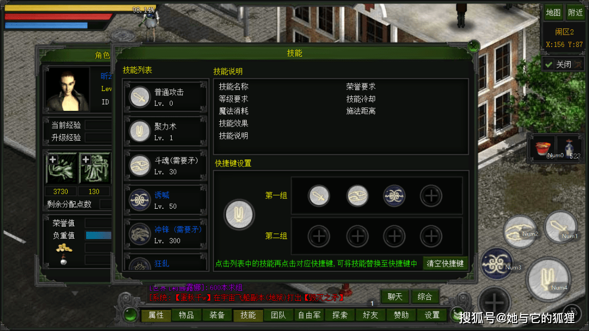Click the 普通攻击 skill name text
The image size is (589, 331).
[169, 92]
